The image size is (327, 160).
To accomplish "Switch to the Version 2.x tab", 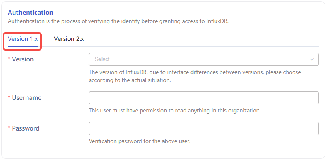I will (x=69, y=39).
